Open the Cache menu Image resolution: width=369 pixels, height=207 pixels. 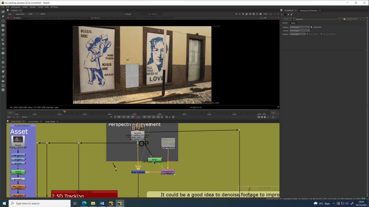click(40, 7)
